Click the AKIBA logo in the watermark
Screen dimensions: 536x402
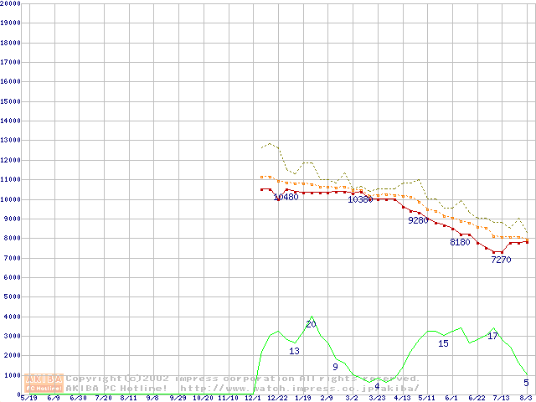44,379
